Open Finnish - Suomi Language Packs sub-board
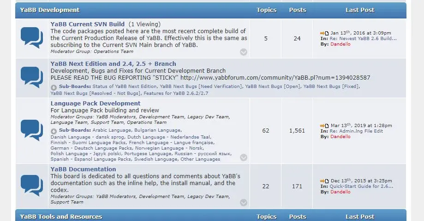 [88, 142]
